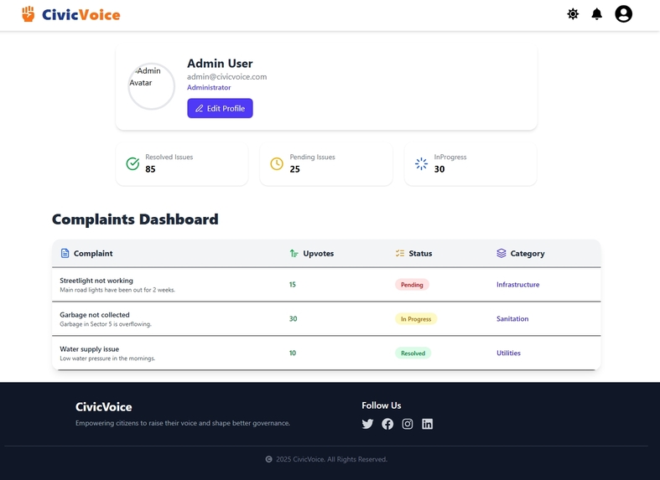The height and width of the screenshot is (480, 660).
Task: Click the 'Empowering citizens' footer tagline
Action: 183,423
